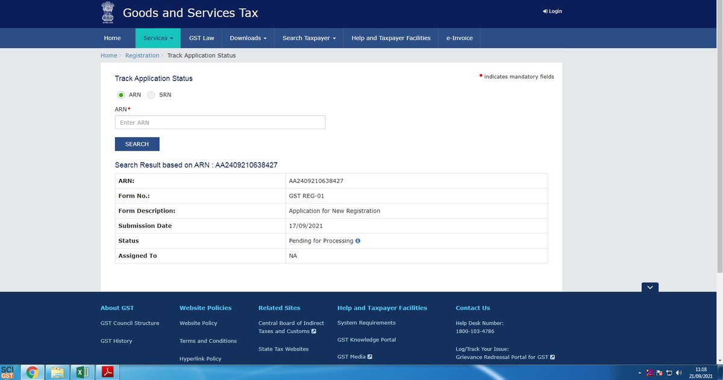
Task: Open the State Tax Websites footer link
Action: [283, 349]
